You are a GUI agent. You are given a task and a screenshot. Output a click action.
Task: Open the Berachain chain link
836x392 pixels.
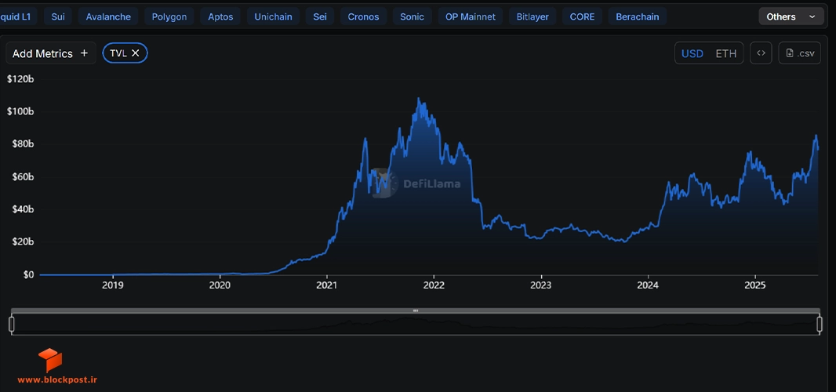pos(637,16)
